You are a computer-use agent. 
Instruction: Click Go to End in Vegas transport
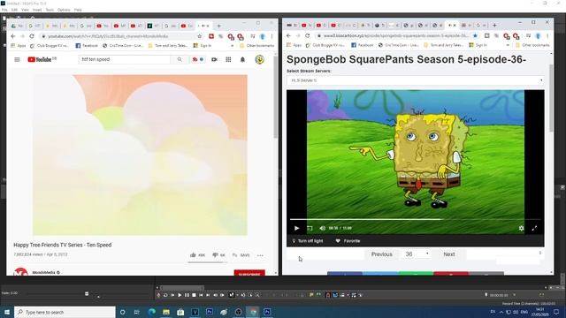point(208,295)
